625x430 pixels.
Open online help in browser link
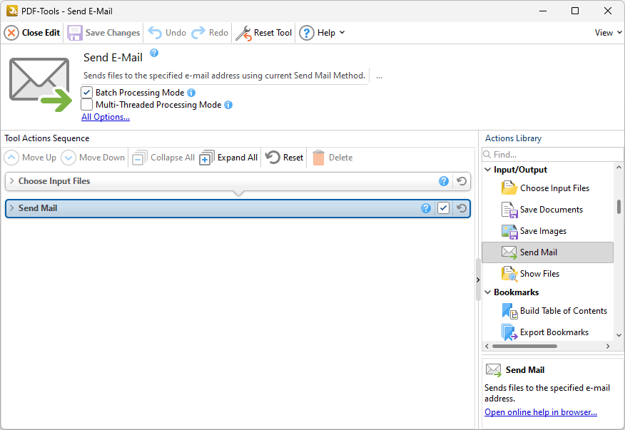coord(541,412)
